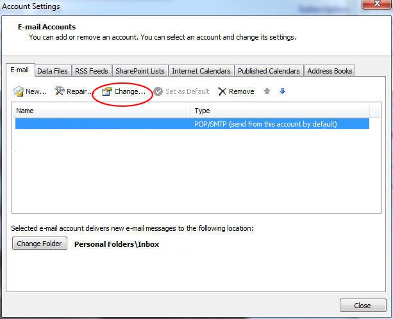Show the Internet Calendars tab
Image resolution: width=393 pixels, height=319 pixels.
(201, 71)
